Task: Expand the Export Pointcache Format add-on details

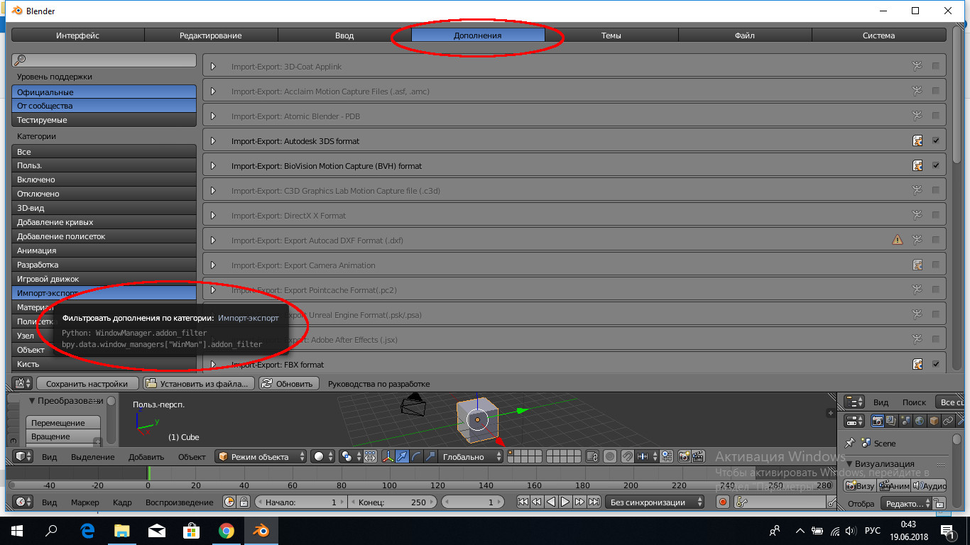Action: pos(213,290)
